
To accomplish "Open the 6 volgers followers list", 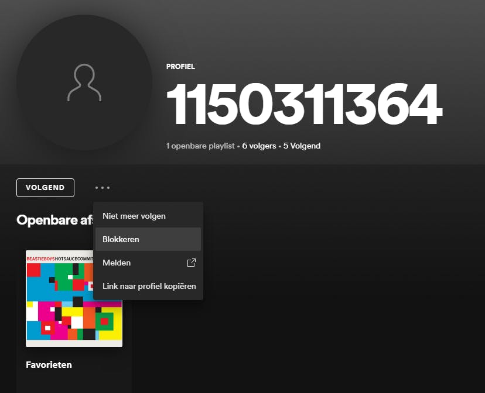I will tap(259, 146).
